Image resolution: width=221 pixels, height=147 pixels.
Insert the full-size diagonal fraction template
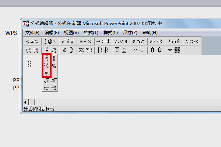(x=47, y=65)
